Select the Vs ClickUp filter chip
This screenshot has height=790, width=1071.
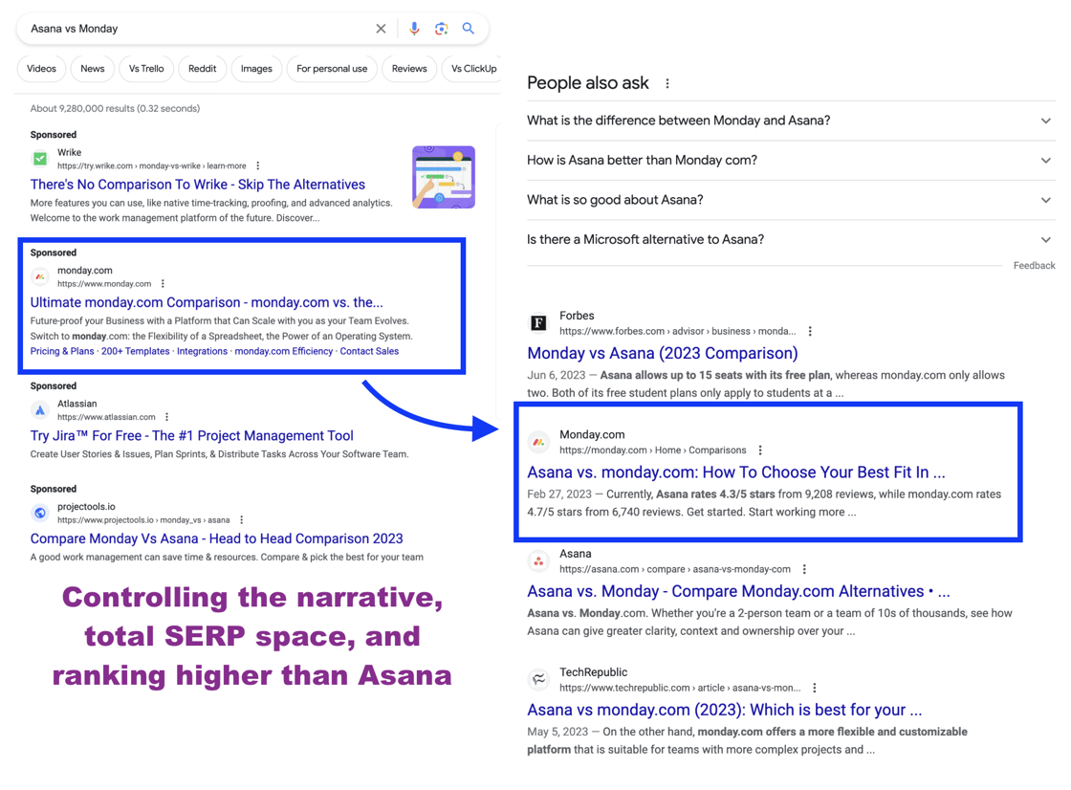click(x=473, y=69)
